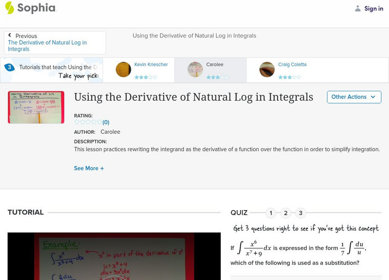Screen dimensions: 389x280
Task: Select Kevin Kriescher's avatar picture
Action: (x=123, y=69)
